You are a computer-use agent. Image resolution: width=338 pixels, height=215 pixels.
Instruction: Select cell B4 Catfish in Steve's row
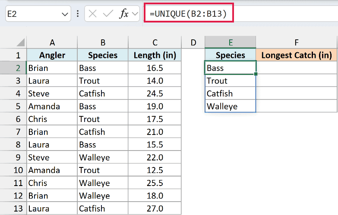(103, 93)
